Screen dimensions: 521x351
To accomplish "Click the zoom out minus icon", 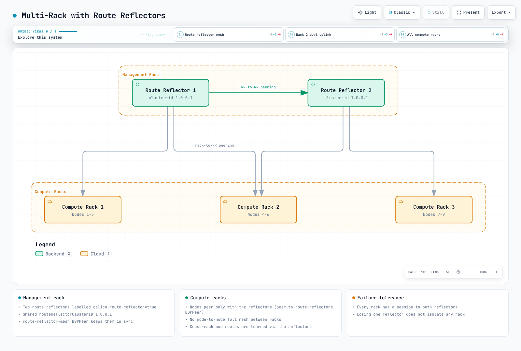I will coord(470,272).
